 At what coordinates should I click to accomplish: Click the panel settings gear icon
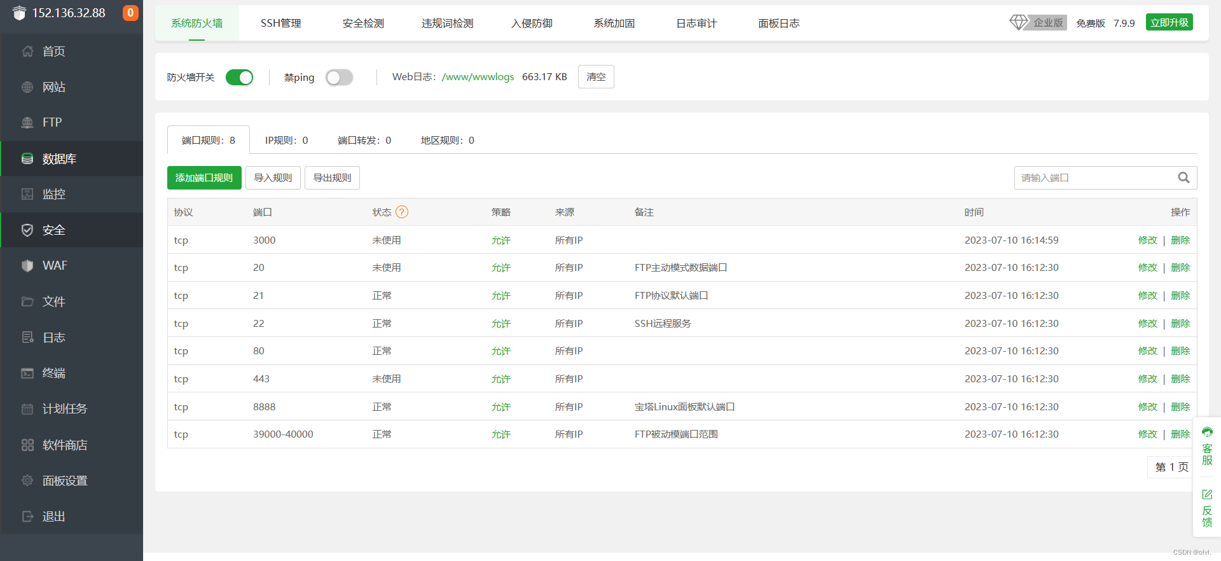pos(27,480)
